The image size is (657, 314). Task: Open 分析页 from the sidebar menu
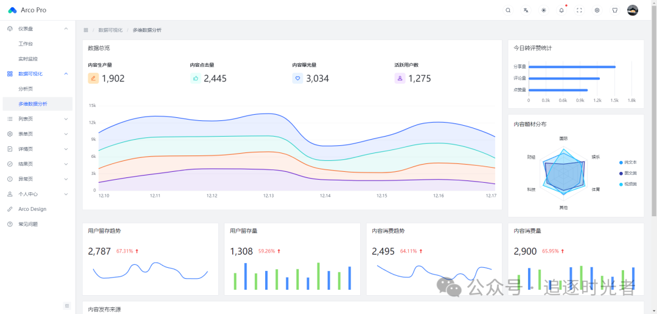pos(26,89)
